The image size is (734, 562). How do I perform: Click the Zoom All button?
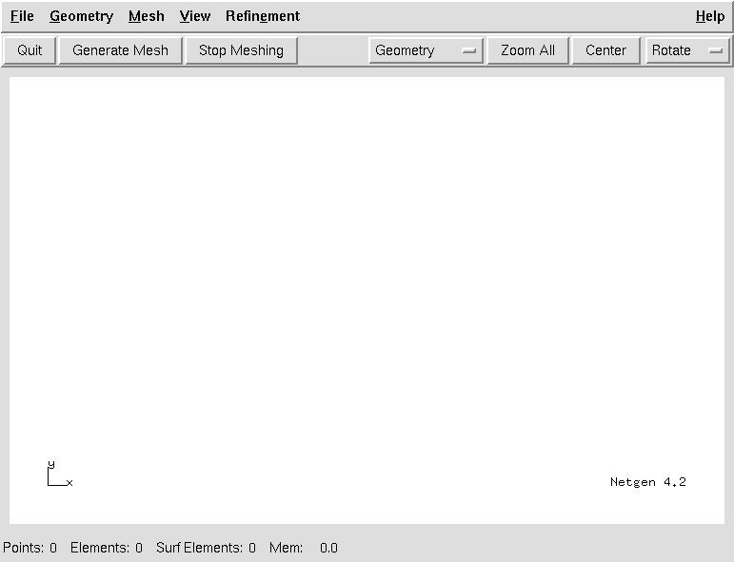tap(527, 50)
